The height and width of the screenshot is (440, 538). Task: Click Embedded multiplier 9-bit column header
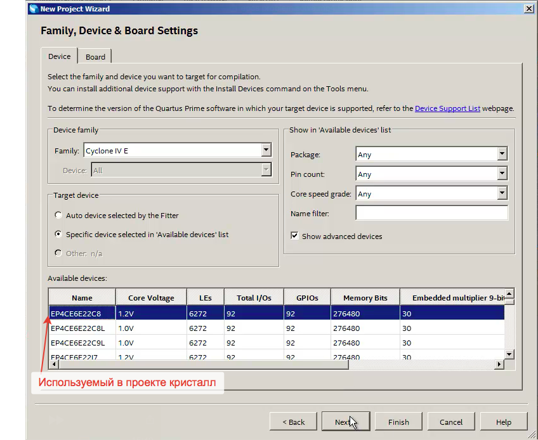(452, 297)
